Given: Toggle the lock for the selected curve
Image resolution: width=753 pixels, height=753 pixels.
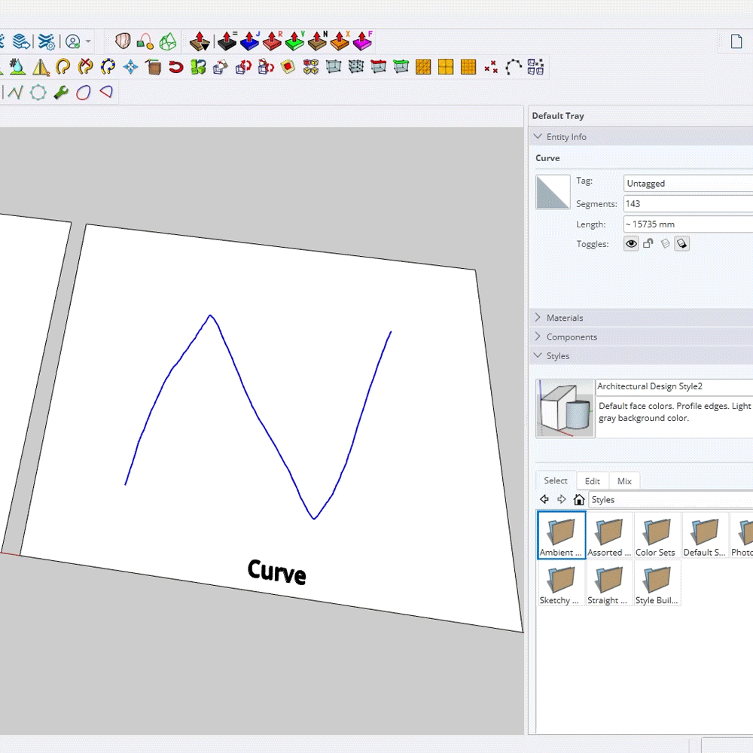Looking at the screenshot, I should [648, 244].
